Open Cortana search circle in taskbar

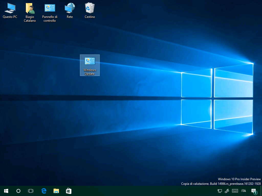(x=18, y=191)
